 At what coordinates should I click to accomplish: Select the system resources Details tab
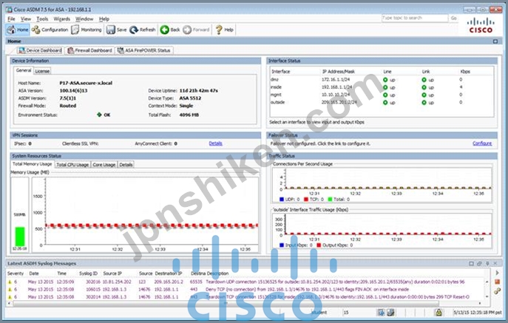click(x=126, y=165)
